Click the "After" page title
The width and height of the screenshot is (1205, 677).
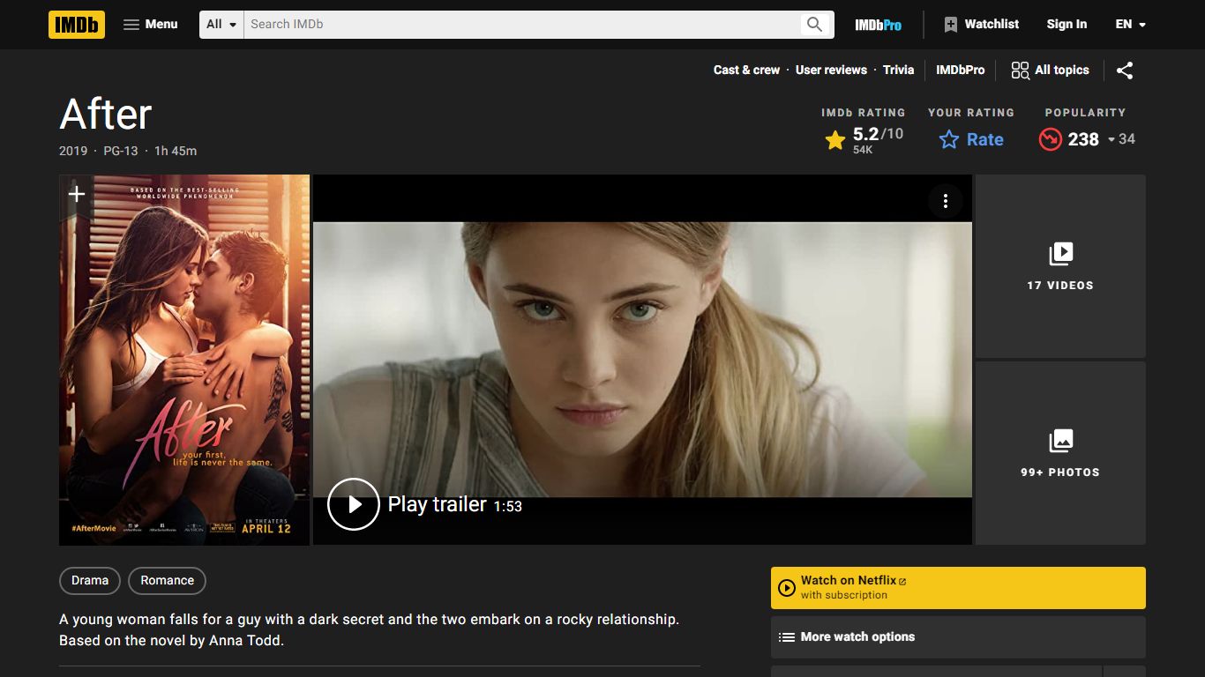(106, 115)
